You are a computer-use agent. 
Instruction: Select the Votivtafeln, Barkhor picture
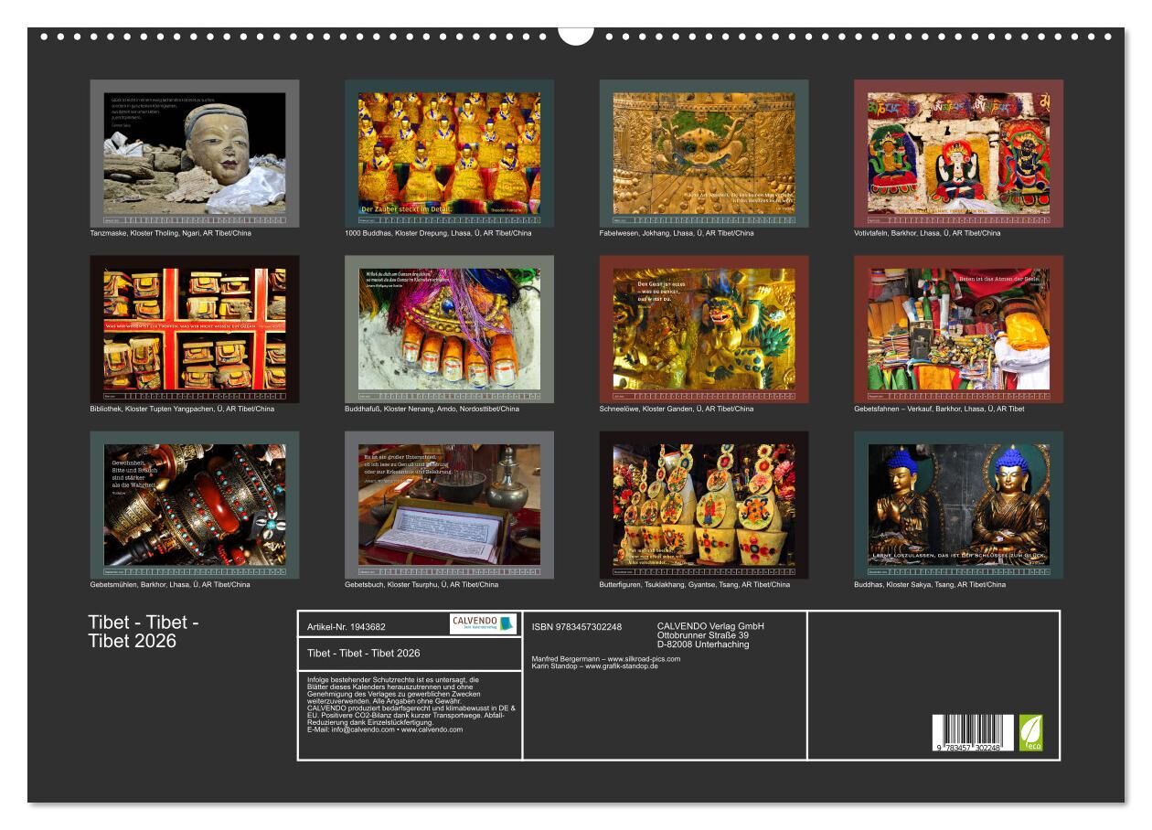pyautogui.click(x=958, y=153)
